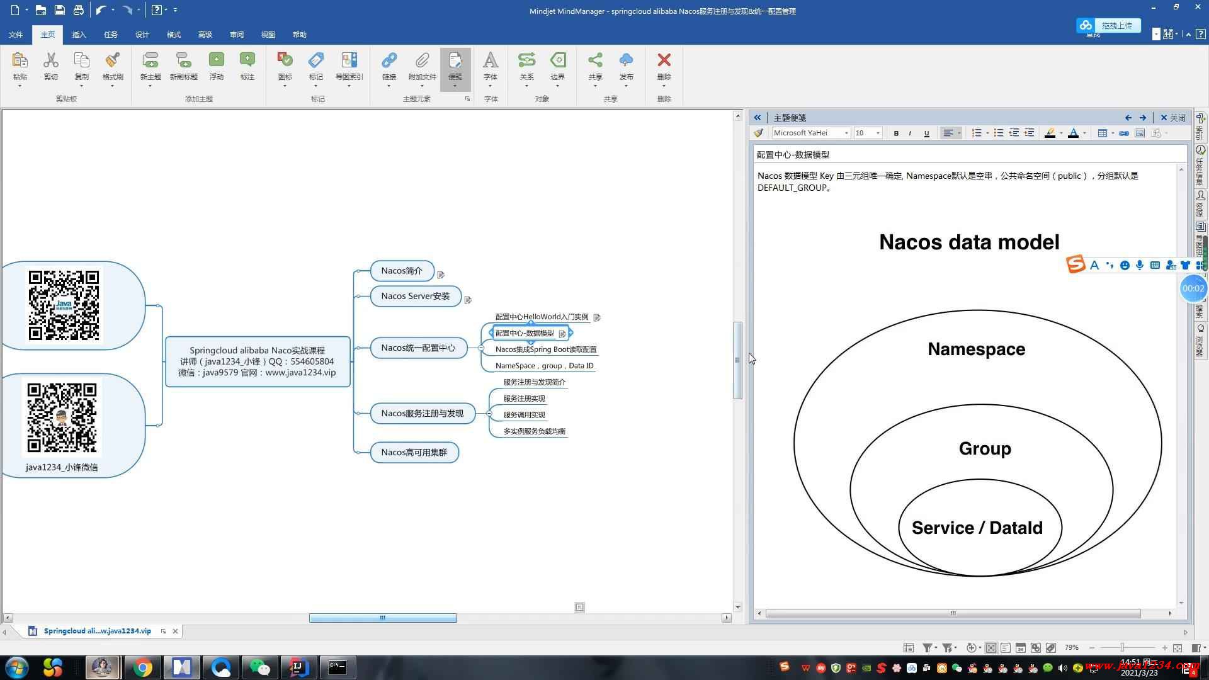This screenshot has height=680, width=1209.
Task: Click the Publish (发布) cloud icon
Action: click(x=626, y=60)
